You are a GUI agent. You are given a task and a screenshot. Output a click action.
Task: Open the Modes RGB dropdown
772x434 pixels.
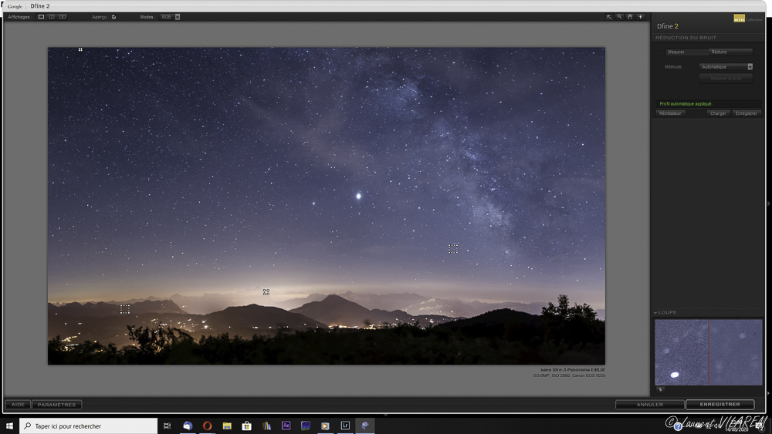[x=170, y=17]
